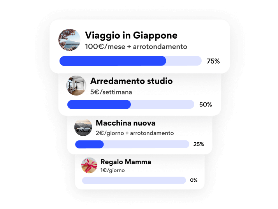
Task: Click the car goal thumbnail
Action: [83, 127]
